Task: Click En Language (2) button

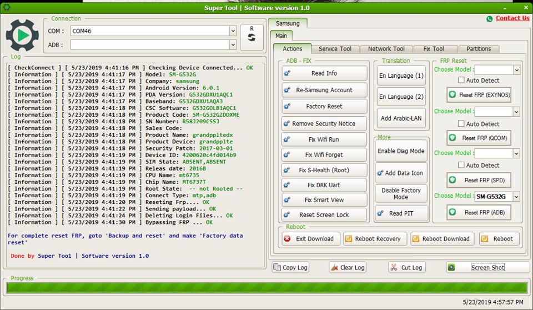Action: click(401, 97)
